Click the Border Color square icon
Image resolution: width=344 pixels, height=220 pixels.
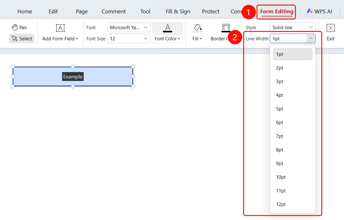click(x=226, y=28)
